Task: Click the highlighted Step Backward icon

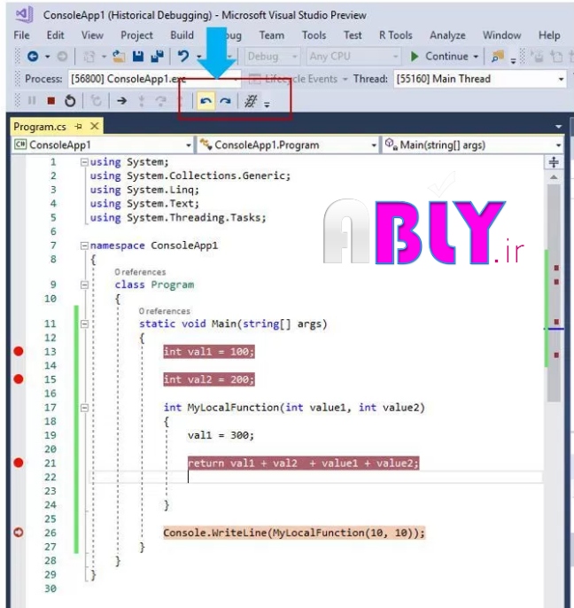Action: pyautogui.click(x=206, y=101)
